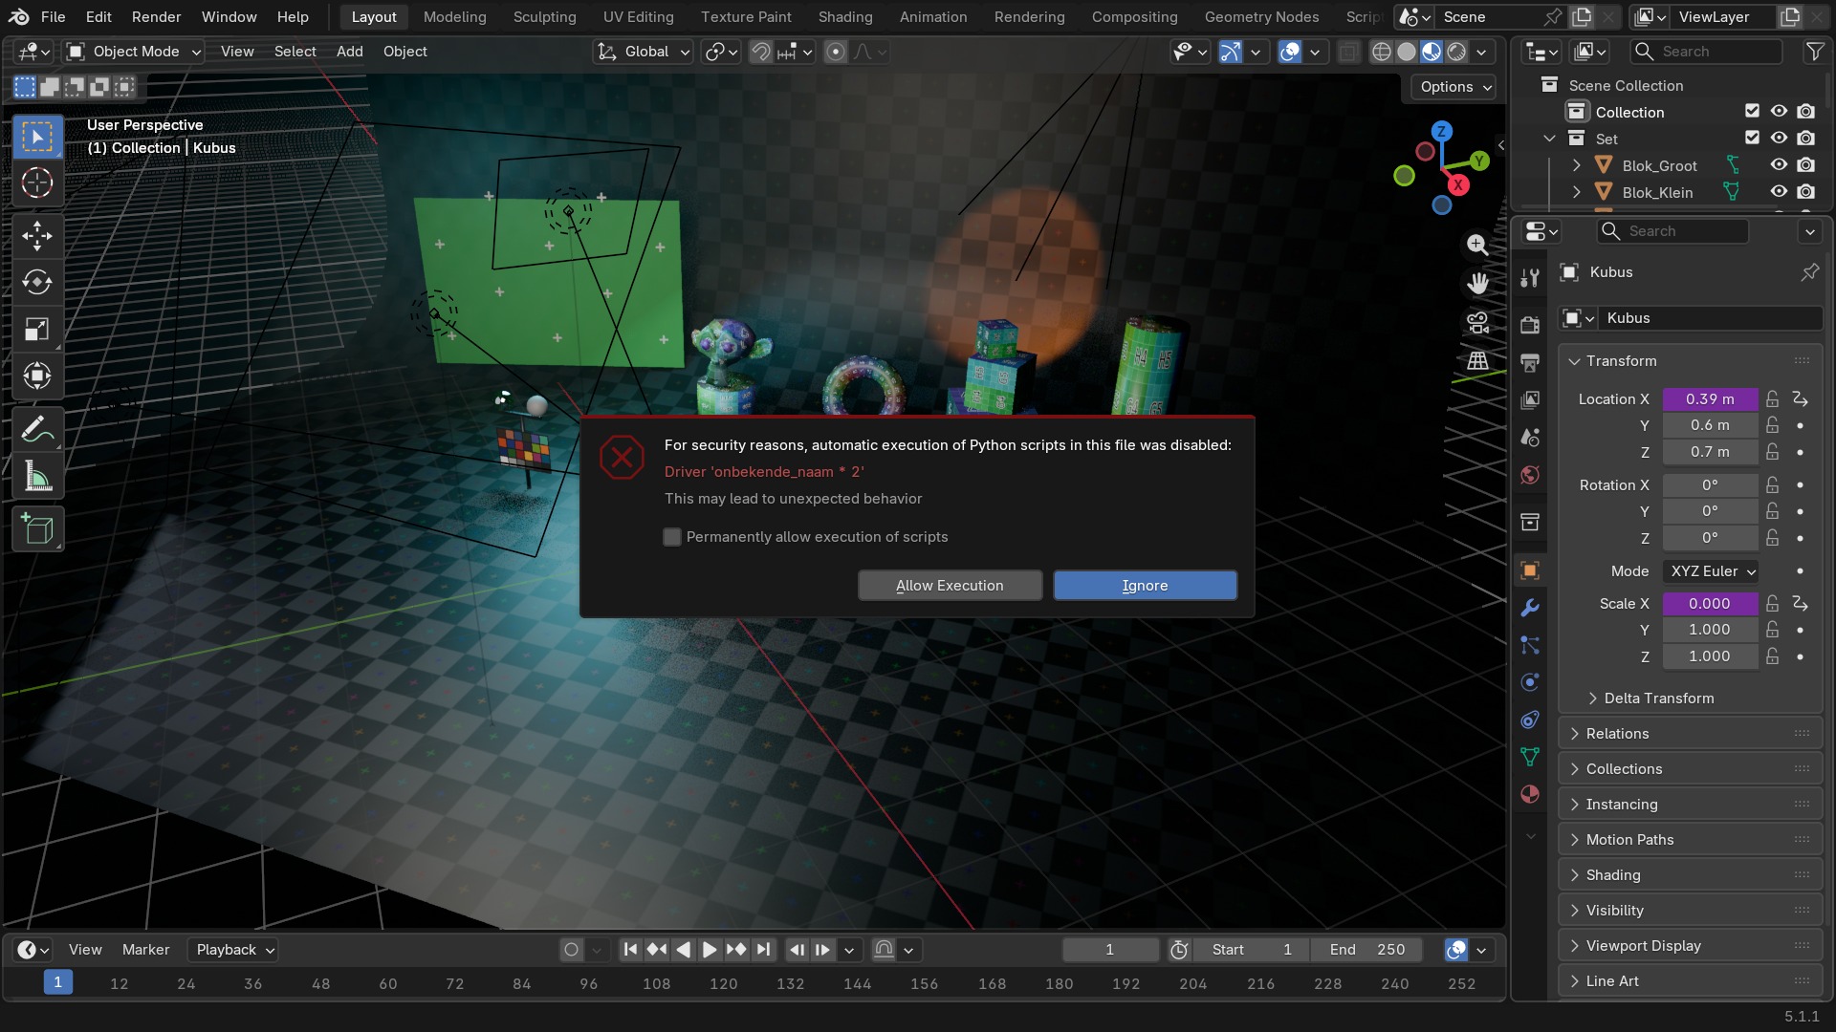The image size is (1836, 1032).
Task: Open the Global orientation dropdown
Action: tap(643, 52)
